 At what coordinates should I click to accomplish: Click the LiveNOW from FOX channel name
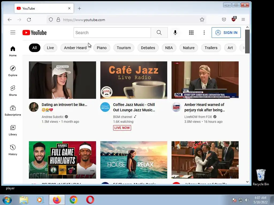[198, 117]
